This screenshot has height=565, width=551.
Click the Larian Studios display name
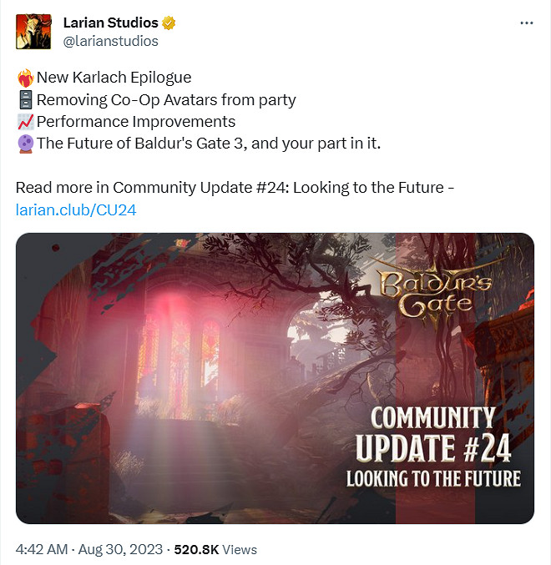(111, 23)
